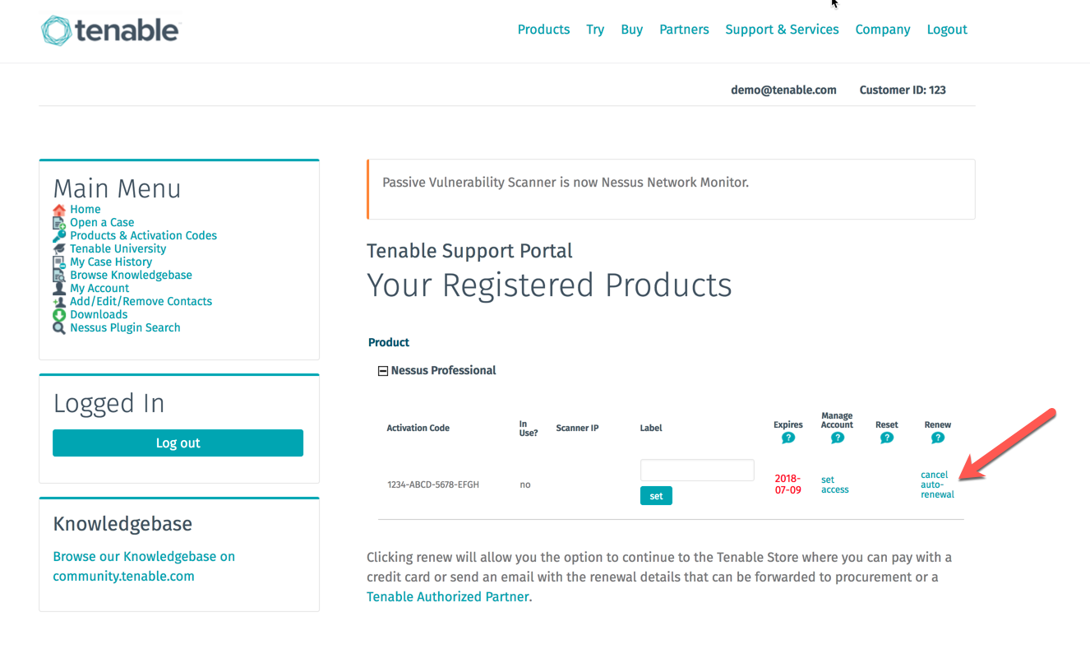The width and height of the screenshot is (1090, 649).
Task: Click the Home house icon in Main Menu
Action: click(x=59, y=210)
